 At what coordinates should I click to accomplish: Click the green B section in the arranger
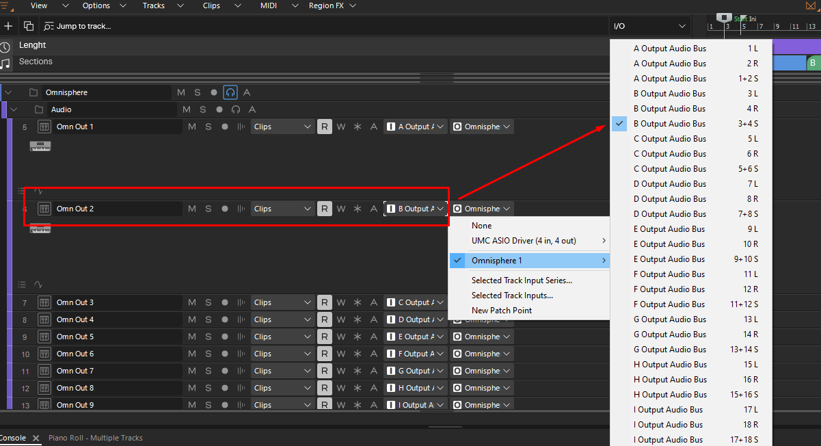[x=813, y=63]
